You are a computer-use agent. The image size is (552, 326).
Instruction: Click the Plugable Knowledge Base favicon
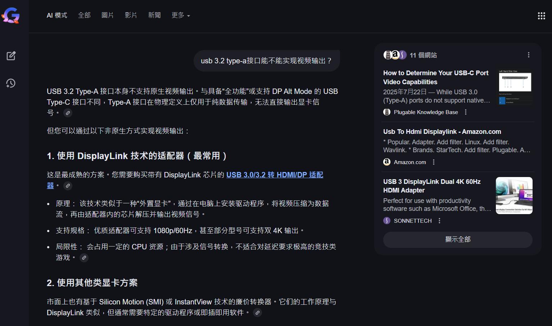pos(387,112)
